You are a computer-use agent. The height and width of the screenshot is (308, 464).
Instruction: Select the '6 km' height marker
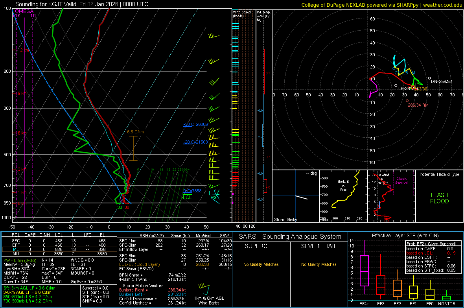[22, 133]
